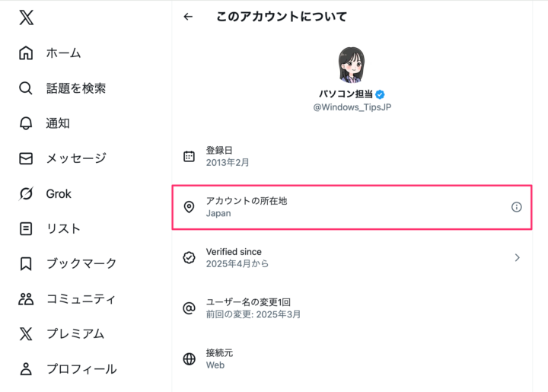This screenshot has width=548, height=392.
Task: Click the ブックマーク bookmark icon
Action: point(26,263)
